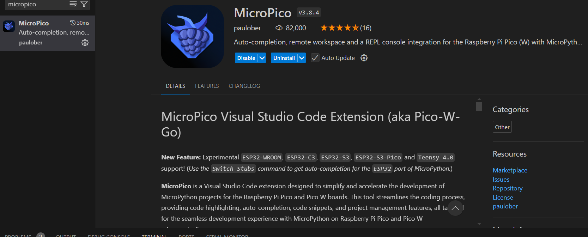
Task: Click the readme scrollbar down arrow
Action: pos(479,224)
